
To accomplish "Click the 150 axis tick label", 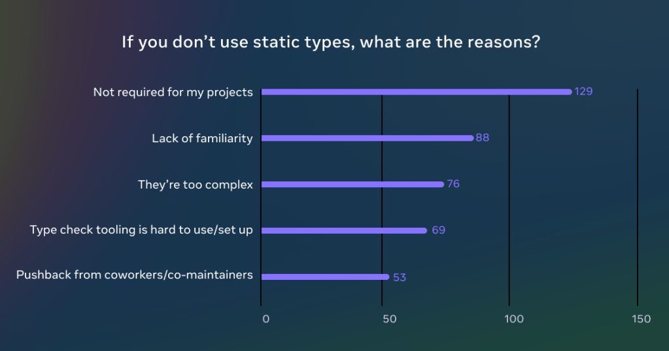I will point(642,319).
